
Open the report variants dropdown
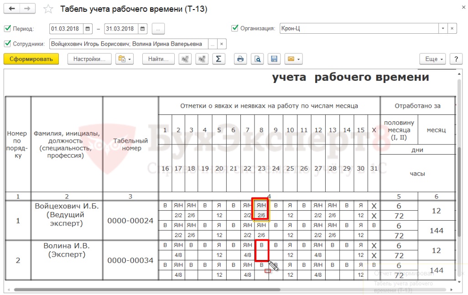click(x=124, y=59)
